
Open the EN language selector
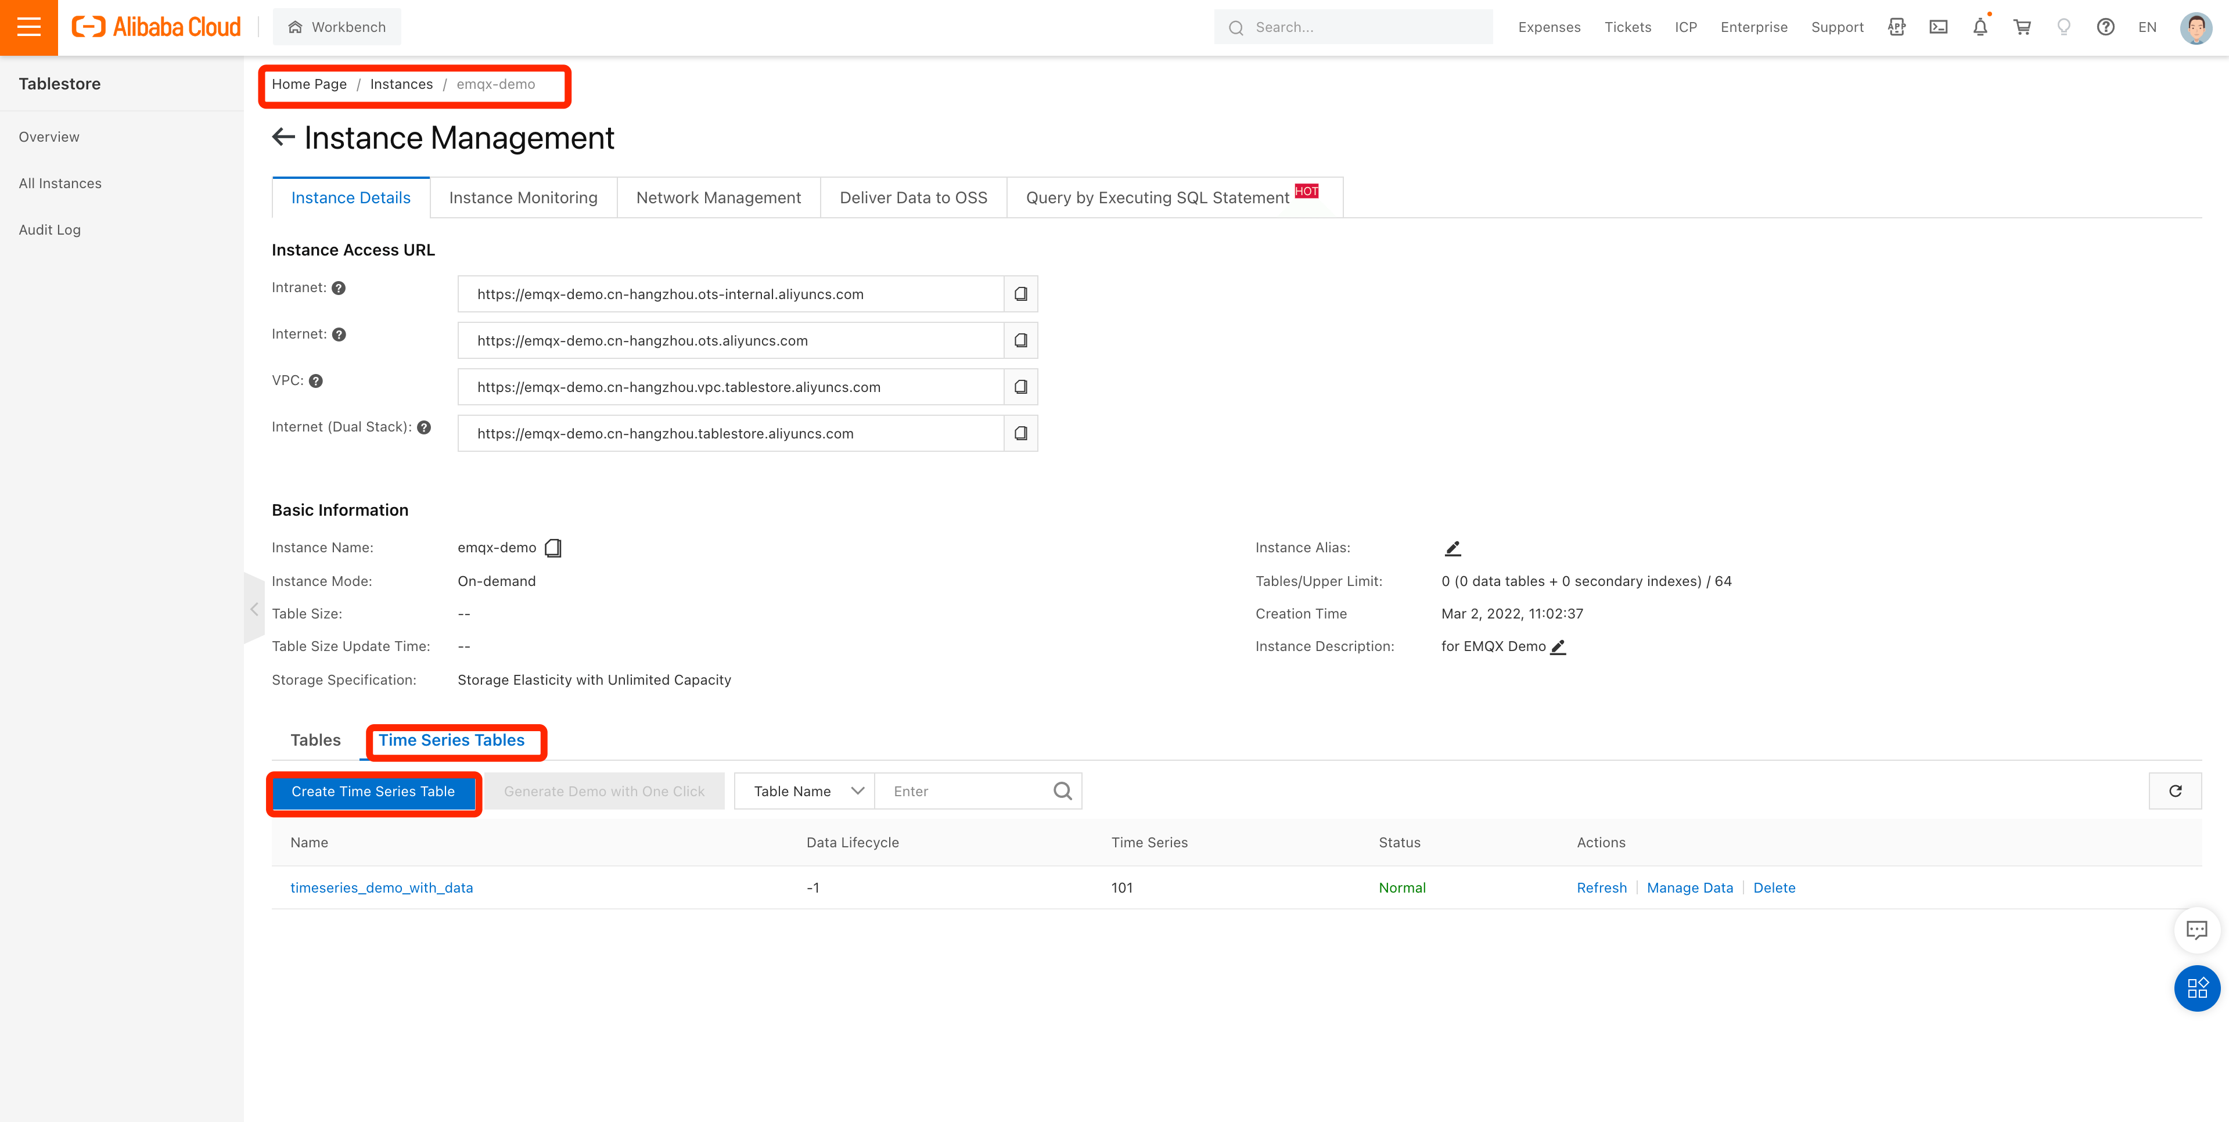click(2147, 27)
